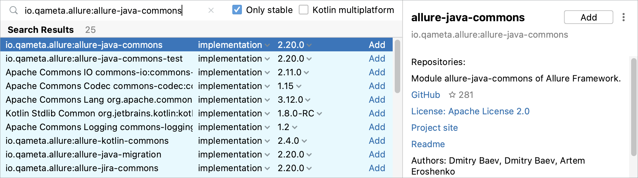
Task: Select io.qameta.allure:allure-java-commons row
Action: (196, 45)
